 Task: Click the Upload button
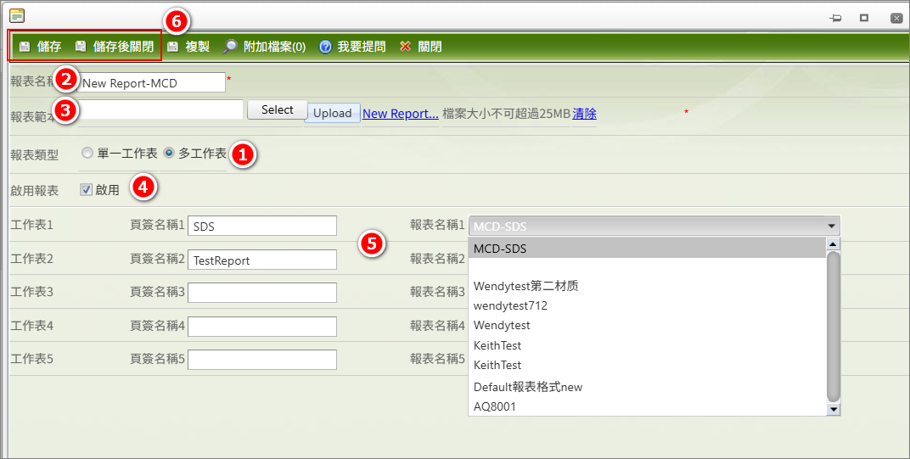tap(333, 113)
